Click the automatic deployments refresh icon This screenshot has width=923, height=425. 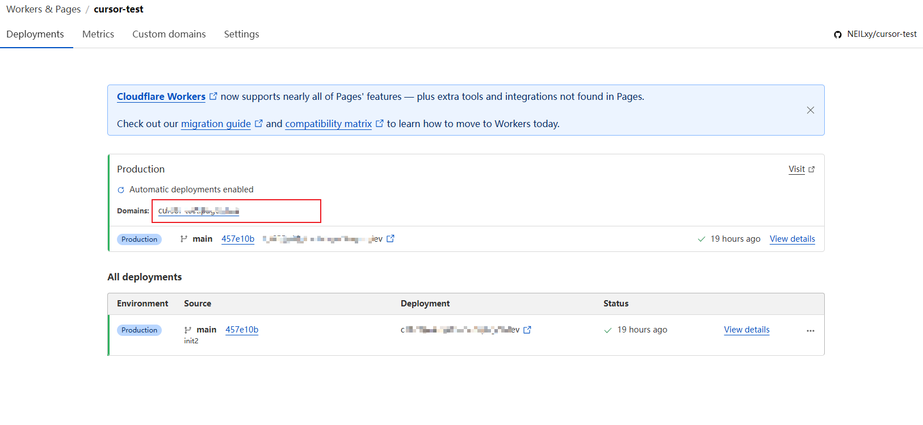[x=121, y=190]
